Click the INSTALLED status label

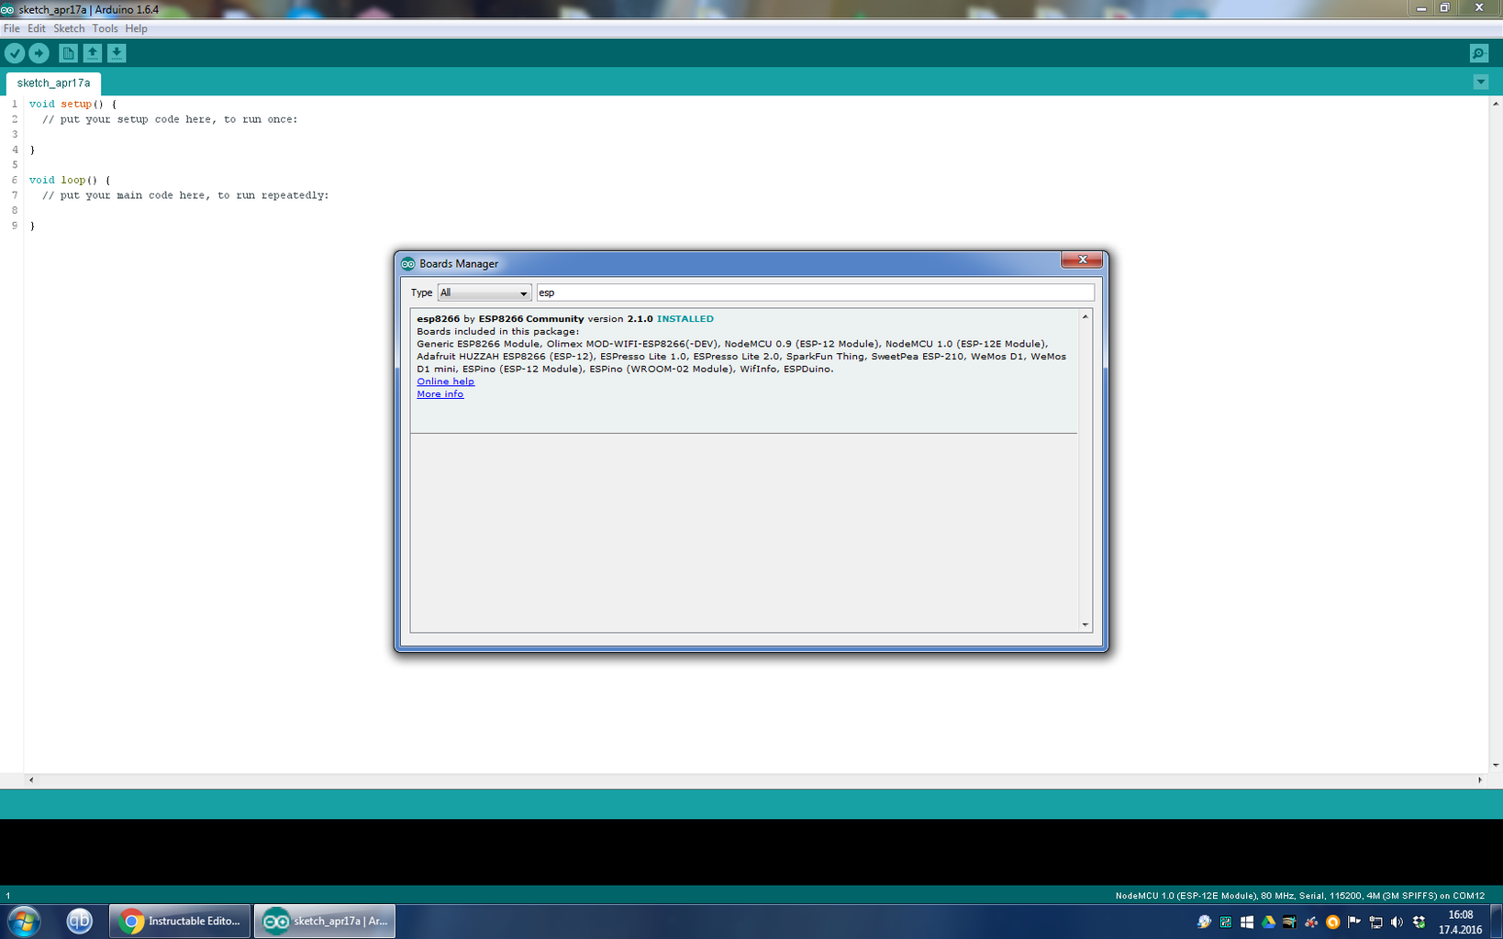click(x=685, y=319)
